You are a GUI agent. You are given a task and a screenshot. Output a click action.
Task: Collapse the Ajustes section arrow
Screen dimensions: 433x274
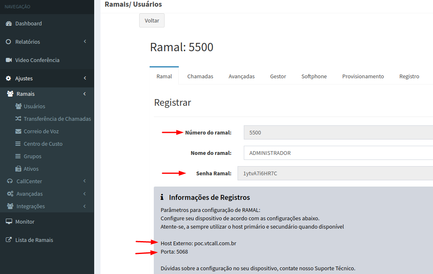pos(85,78)
